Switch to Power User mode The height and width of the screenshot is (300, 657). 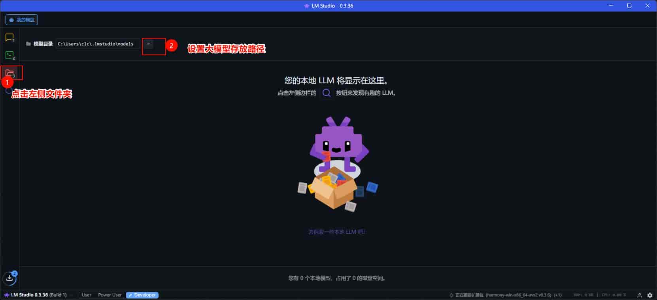coord(109,295)
